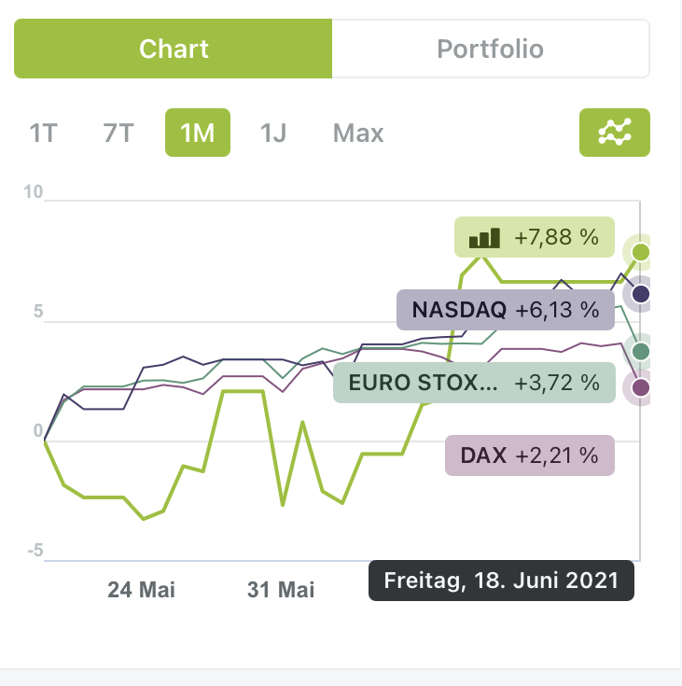Click the purple DAX line endpoint dot
The height and width of the screenshot is (686, 682).
640,387
